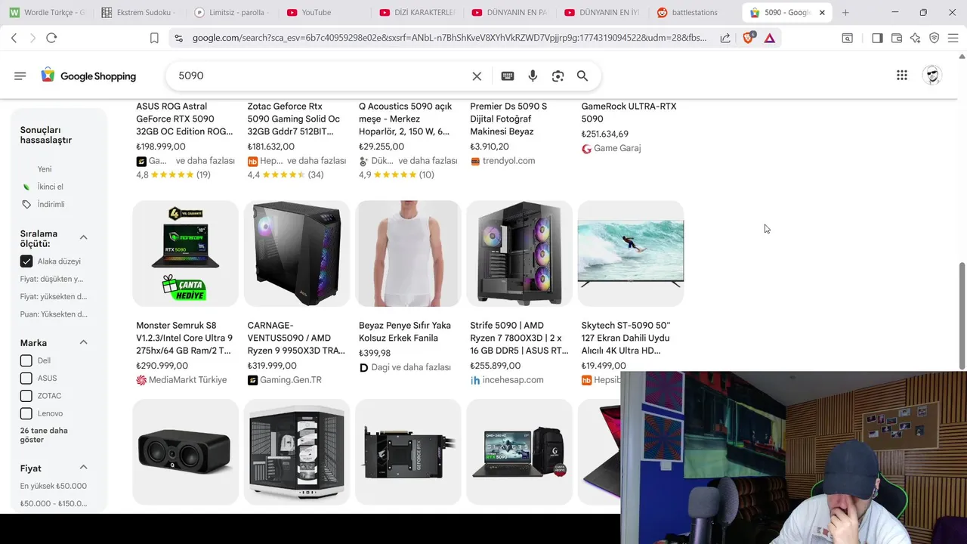This screenshot has width=967, height=544.
Task: Open CARNAGE-VENTUS5090 PC case thumbnail
Action: [296, 253]
